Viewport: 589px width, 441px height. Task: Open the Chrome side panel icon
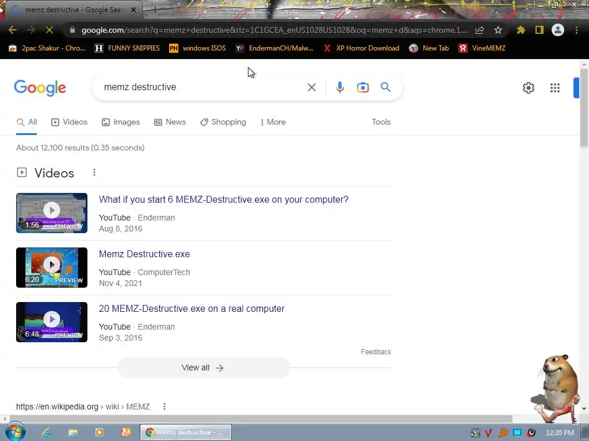[540, 30]
